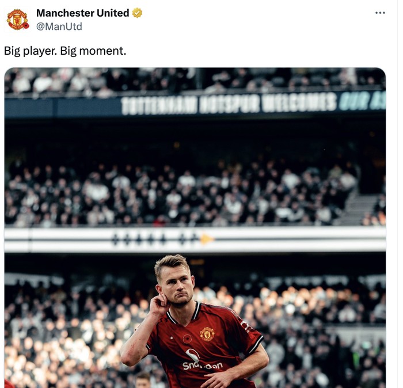Open the tweet's three-dot More menu
The width and height of the screenshot is (403, 388).
click(x=380, y=13)
